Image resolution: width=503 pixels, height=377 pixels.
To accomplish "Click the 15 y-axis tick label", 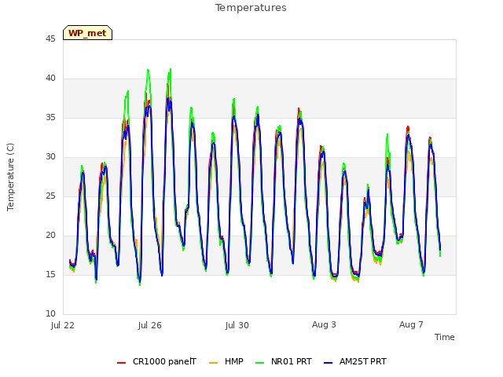I will pyautogui.click(x=50, y=274).
